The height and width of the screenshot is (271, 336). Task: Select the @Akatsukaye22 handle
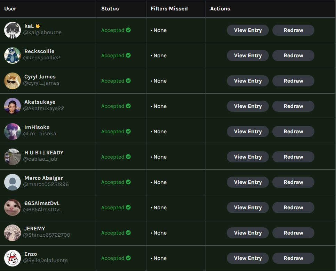click(x=43, y=108)
